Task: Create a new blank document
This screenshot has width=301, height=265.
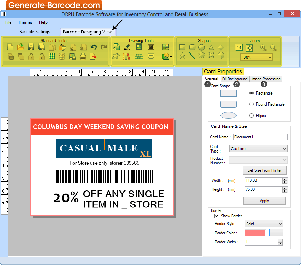Action: 10,47
